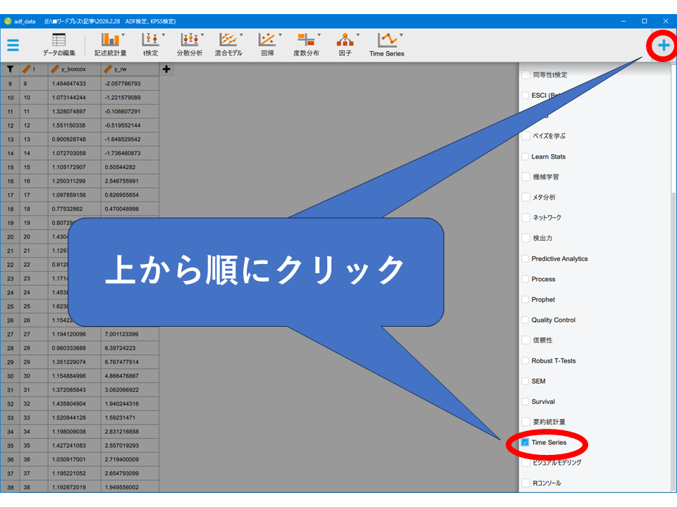Click the blue plus modules icon
This screenshot has height=507, width=677.
(x=663, y=46)
